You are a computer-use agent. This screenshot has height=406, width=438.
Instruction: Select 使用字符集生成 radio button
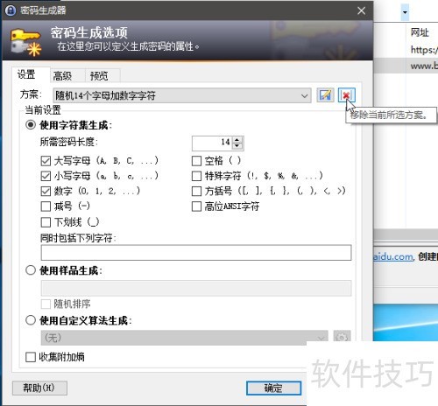point(31,125)
